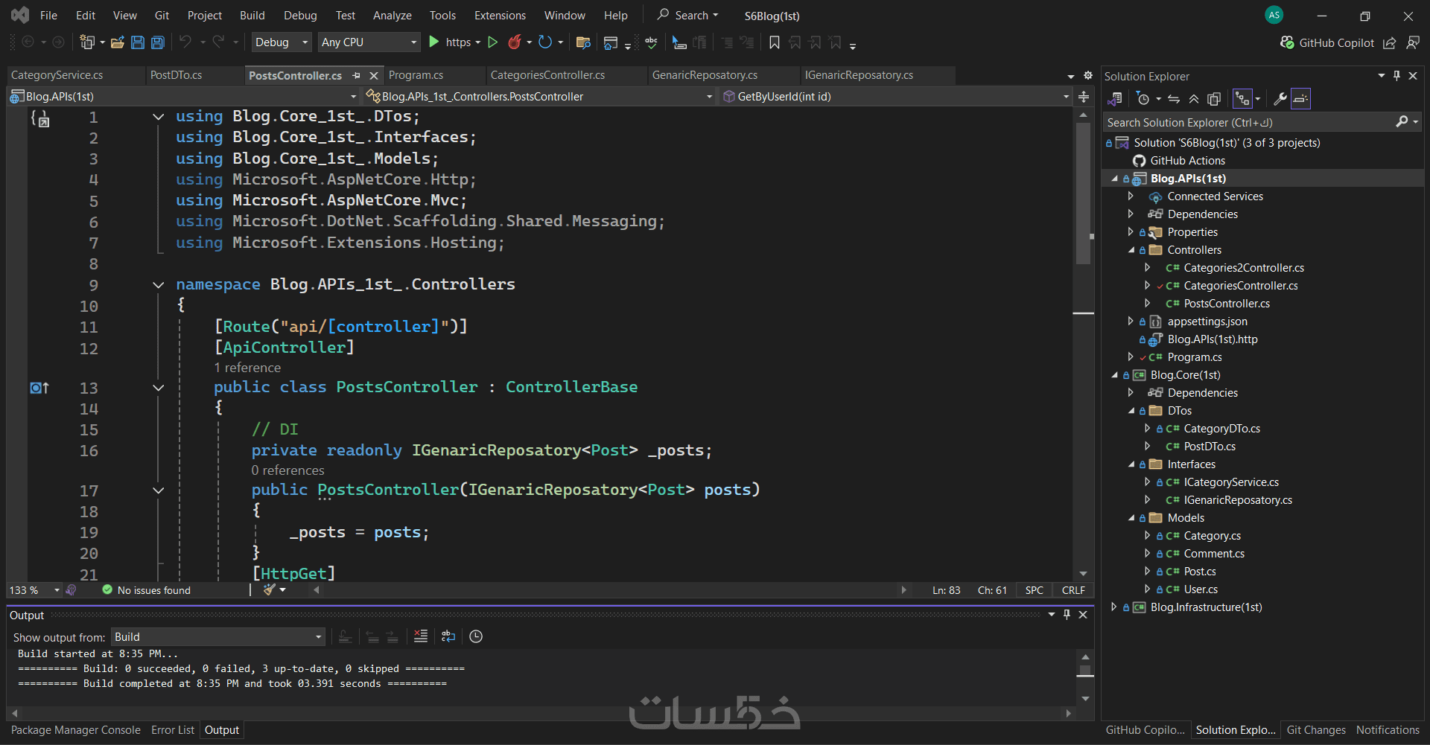Screen dimensions: 1430x745
Task: Open the Show output from Build dropdown
Action: [x=218, y=637]
